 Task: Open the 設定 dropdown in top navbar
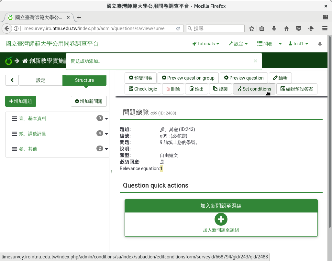coord(238,44)
